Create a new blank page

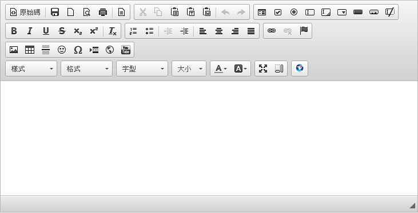coord(71,12)
